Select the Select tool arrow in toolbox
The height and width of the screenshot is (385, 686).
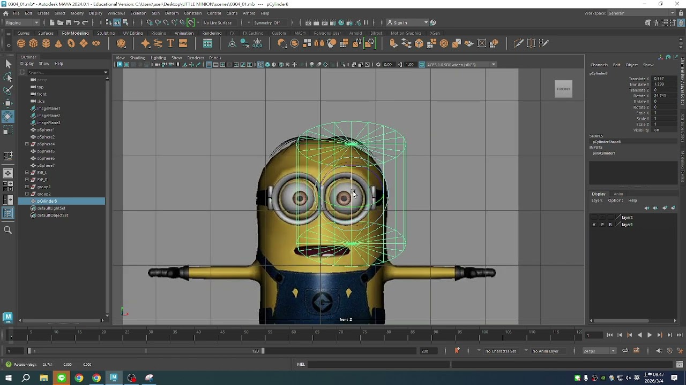pyautogui.click(x=8, y=64)
